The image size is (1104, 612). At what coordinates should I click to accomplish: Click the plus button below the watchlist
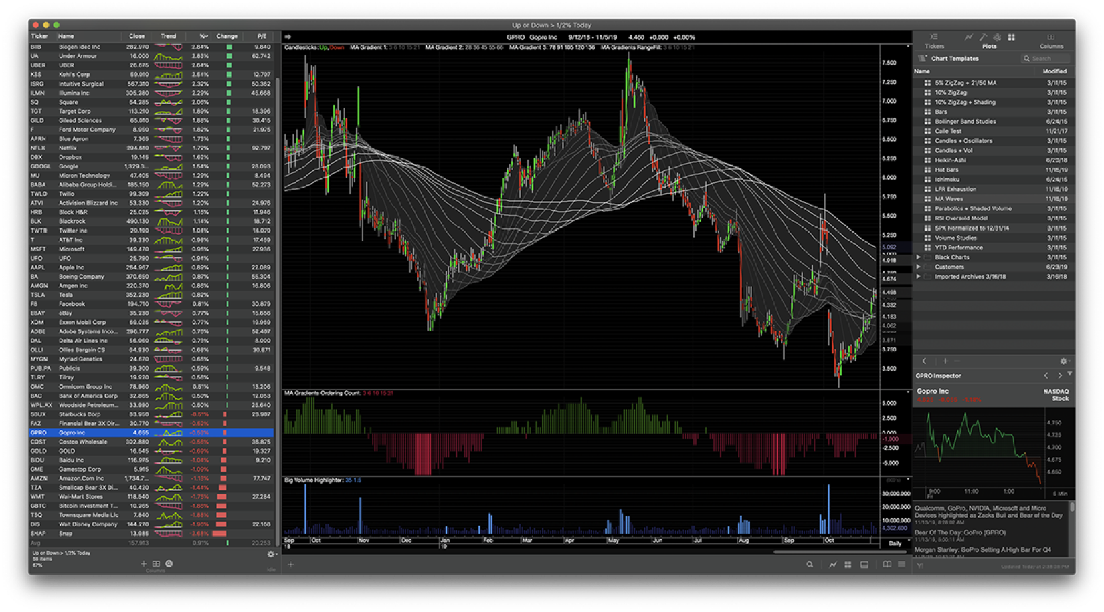[x=143, y=563]
